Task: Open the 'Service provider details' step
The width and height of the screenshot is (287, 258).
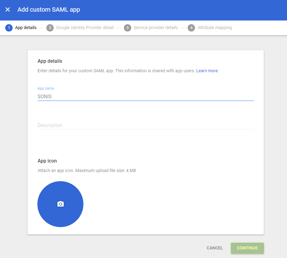Action: (156, 28)
